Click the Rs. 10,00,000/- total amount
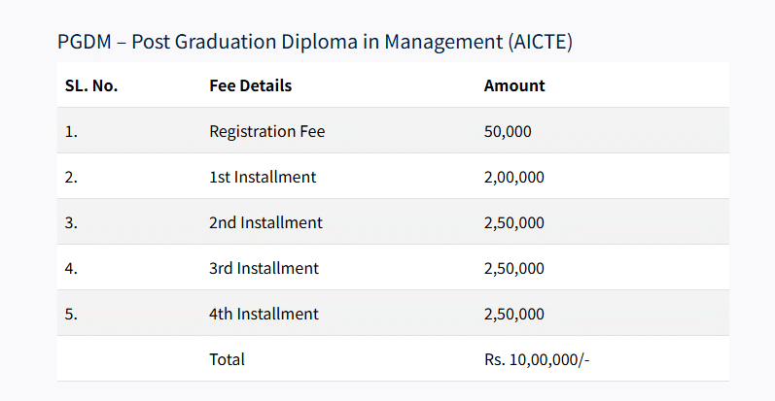The height and width of the screenshot is (401, 775). (537, 359)
